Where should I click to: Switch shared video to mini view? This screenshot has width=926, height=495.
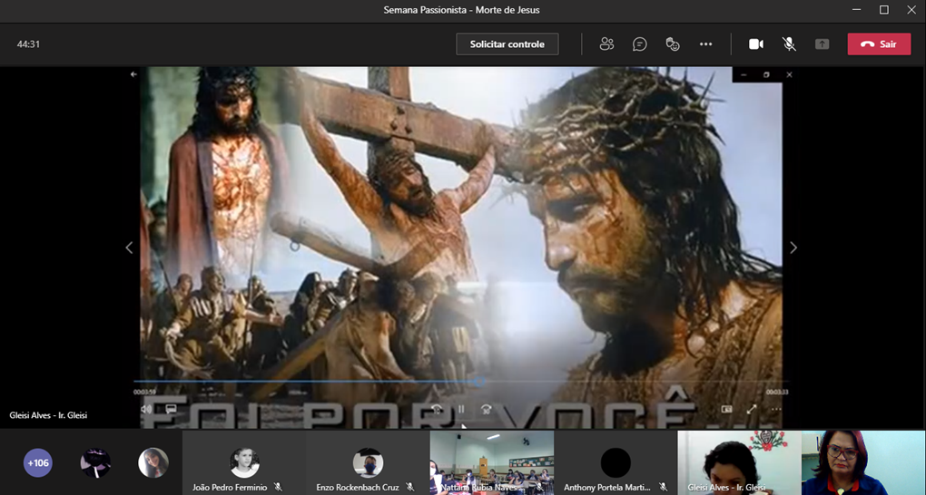coord(727,409)
